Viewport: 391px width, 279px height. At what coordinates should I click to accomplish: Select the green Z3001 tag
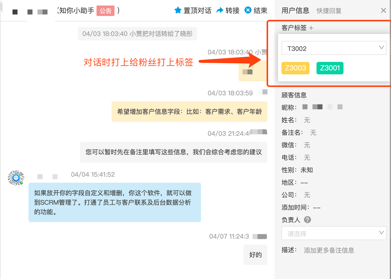click(x=330, y=68)
